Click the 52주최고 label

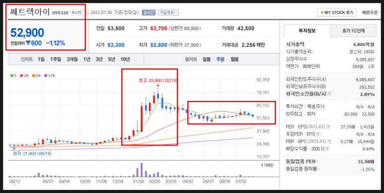[294, 114]
